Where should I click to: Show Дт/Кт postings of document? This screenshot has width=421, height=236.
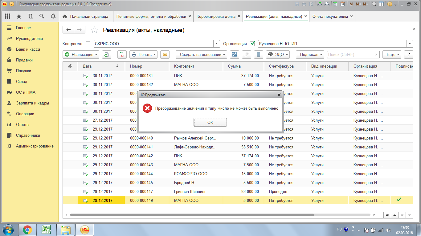122,54
